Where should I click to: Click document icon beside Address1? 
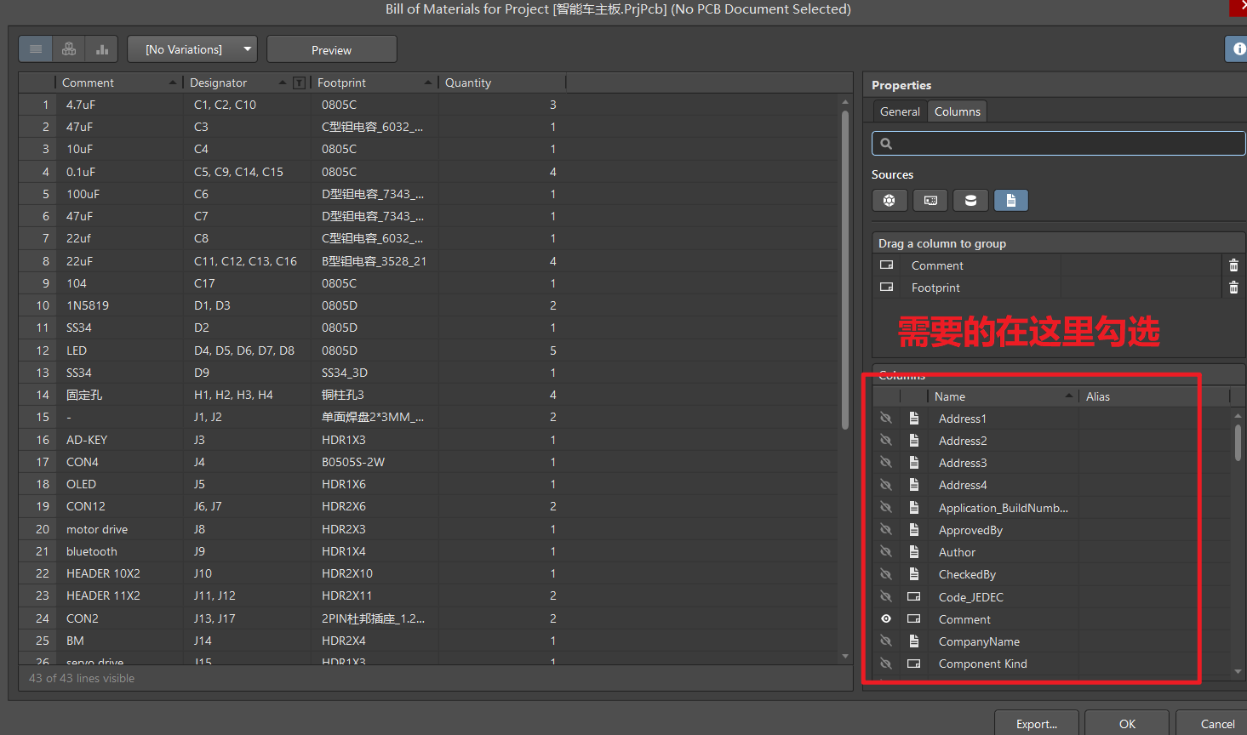click(914, 419)
